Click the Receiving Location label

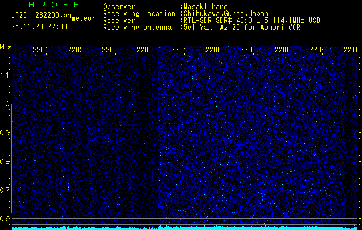[x=139, y=14]
